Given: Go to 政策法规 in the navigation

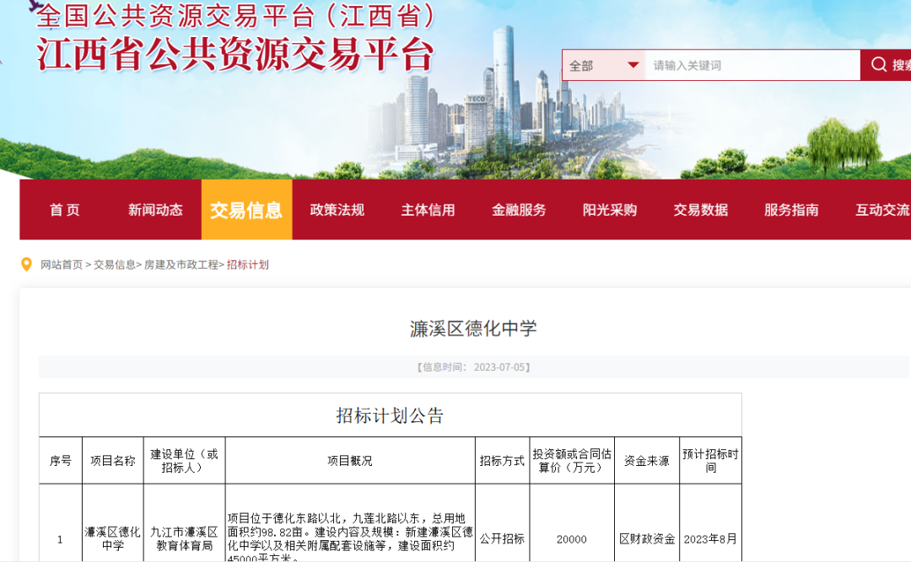Looking at the screenshot, I should [337, 210].
